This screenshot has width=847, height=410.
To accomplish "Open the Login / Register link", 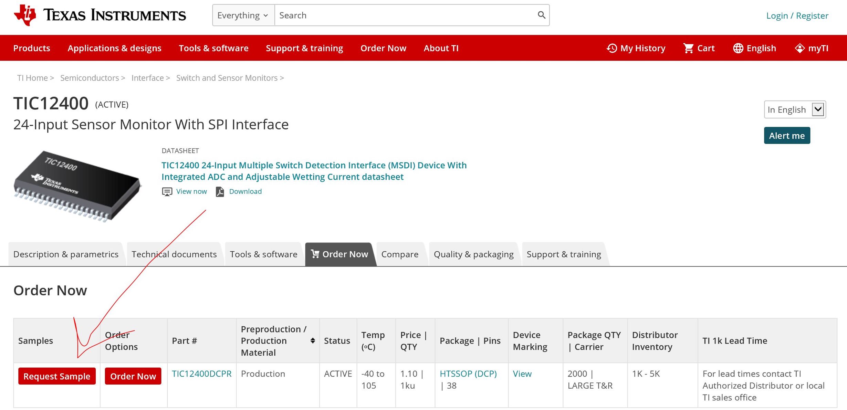I will (797, 15).
